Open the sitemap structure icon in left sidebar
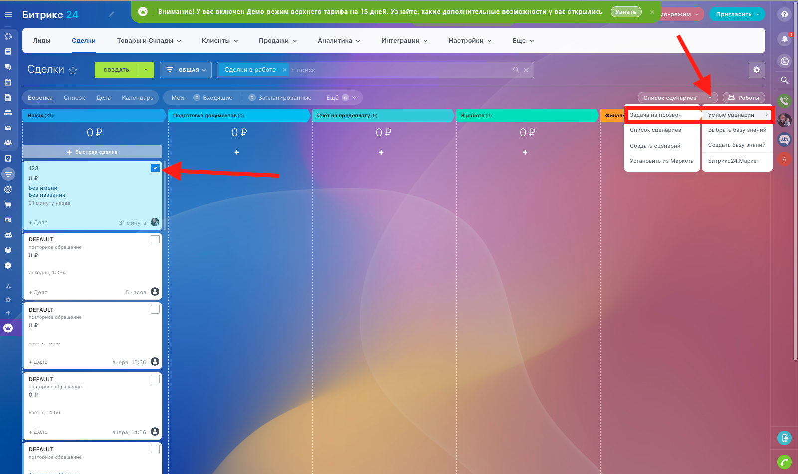 point(8,286)
